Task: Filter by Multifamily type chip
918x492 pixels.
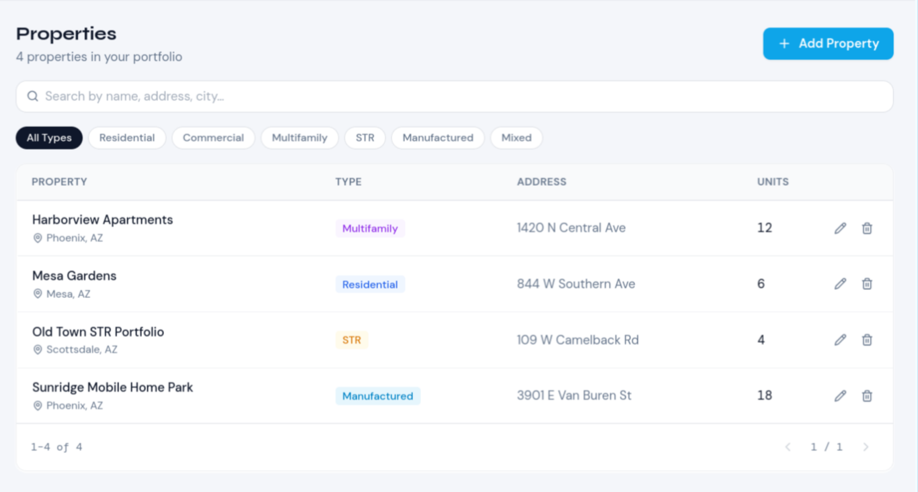Action: click(299, 138)
